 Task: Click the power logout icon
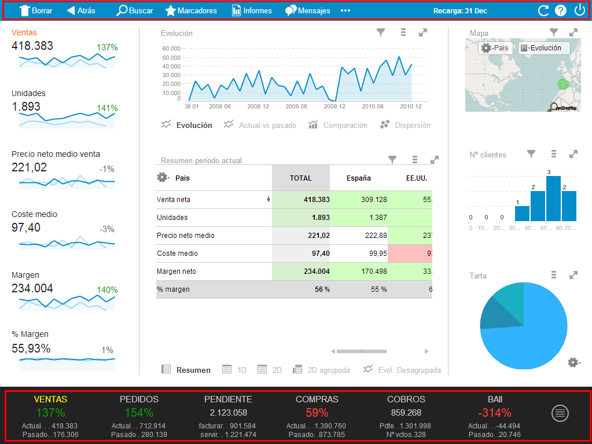(x=579, y=10)
